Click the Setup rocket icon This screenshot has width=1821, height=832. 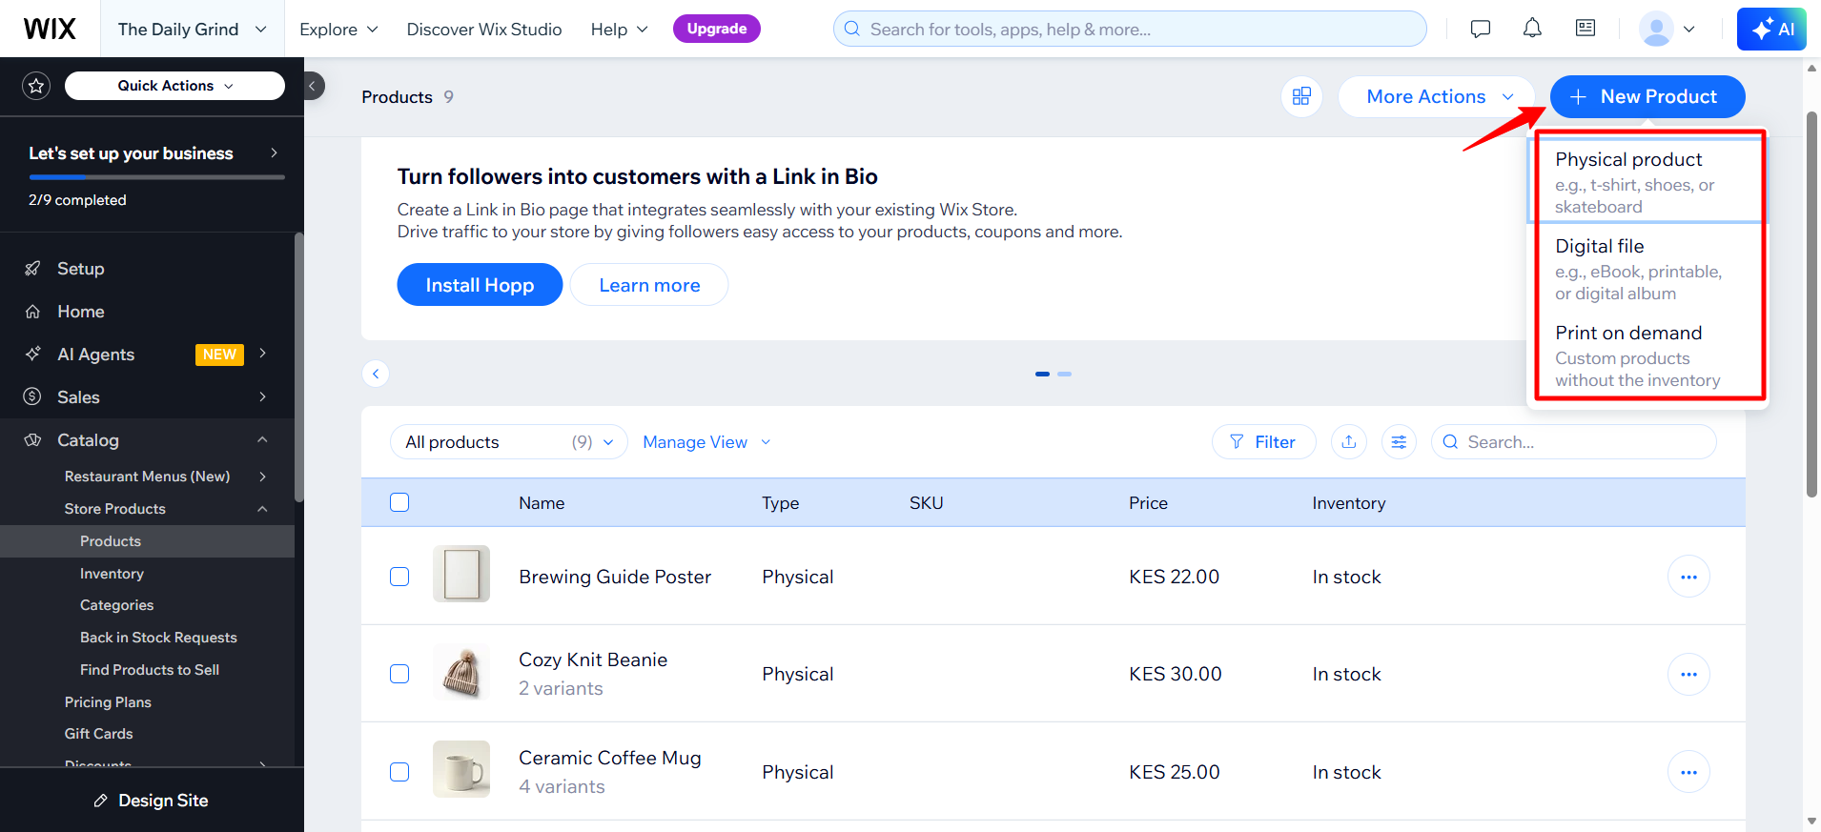[x=32, y=269]
